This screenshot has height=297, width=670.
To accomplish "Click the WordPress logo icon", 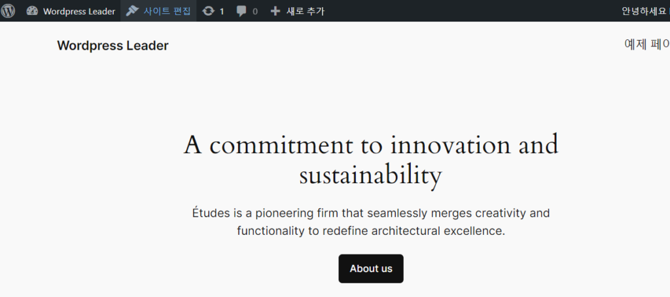I will 9,11.
